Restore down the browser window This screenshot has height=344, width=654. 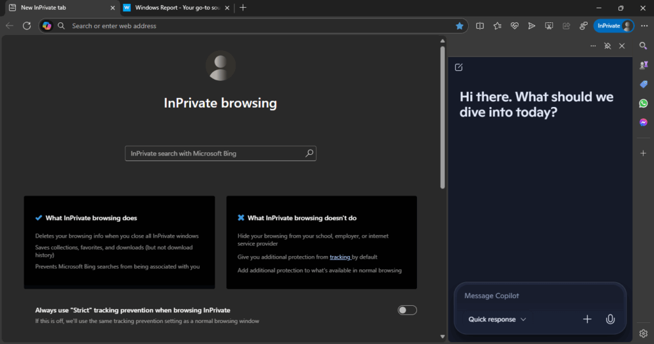coord(621,8)
